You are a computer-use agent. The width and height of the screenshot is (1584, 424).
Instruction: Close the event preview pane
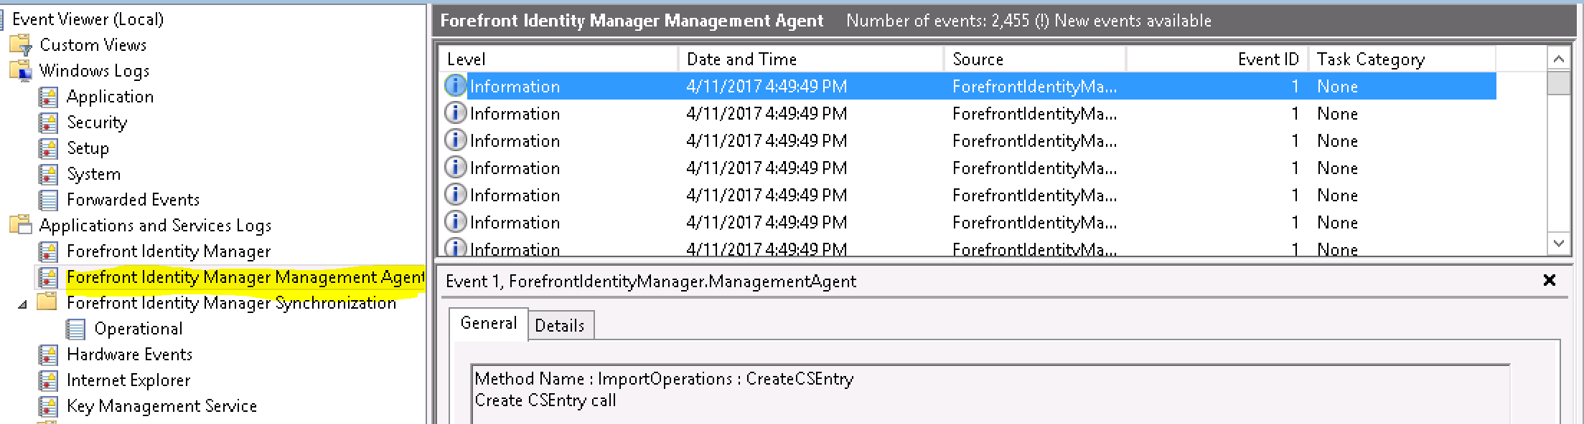pos(1550,280)
